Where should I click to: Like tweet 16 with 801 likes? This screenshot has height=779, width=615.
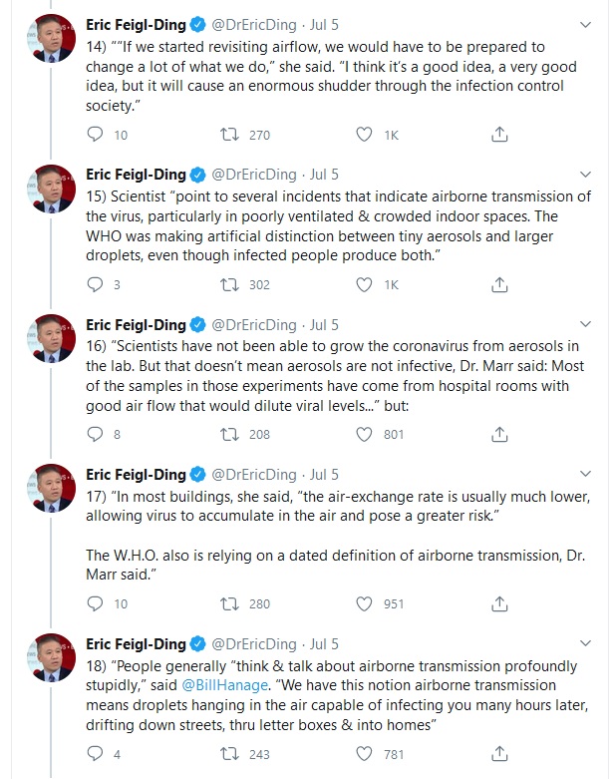(365, 434)
